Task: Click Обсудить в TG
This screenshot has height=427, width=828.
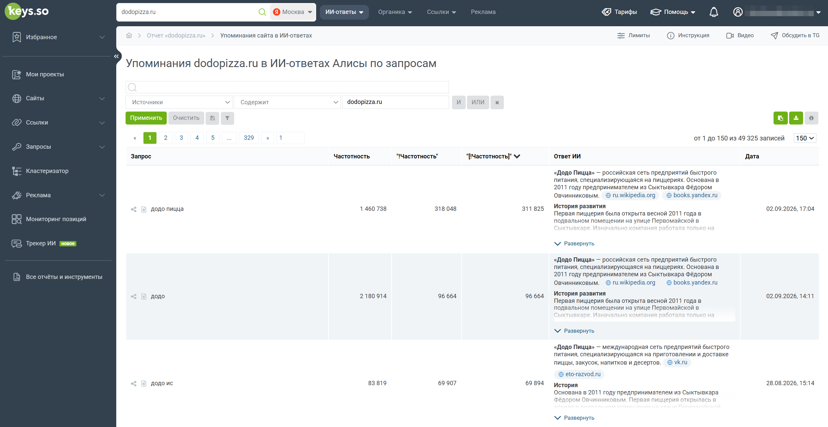Action: click(795, 36)
